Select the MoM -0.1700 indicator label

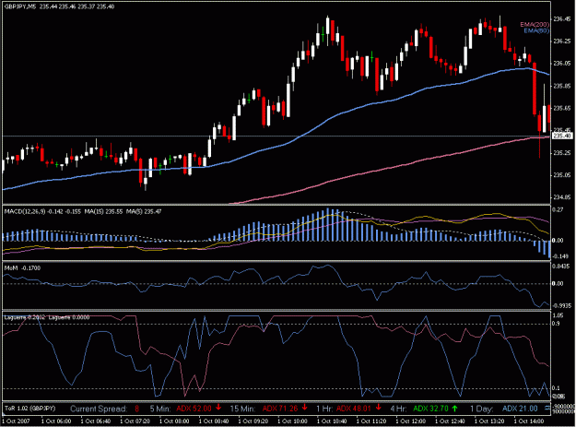[22, 268]
